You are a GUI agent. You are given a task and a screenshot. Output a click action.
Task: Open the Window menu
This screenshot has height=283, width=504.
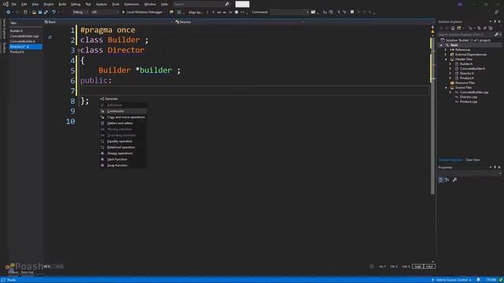click(150, 4)
